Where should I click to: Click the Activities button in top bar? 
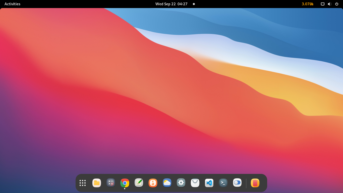[x=12, y=4]
